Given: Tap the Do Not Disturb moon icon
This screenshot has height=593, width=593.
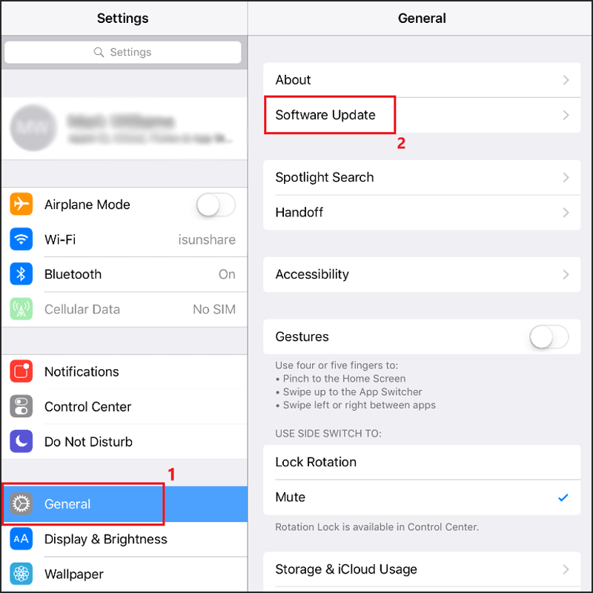Looking at the screenshot, I should pos(21,441).
